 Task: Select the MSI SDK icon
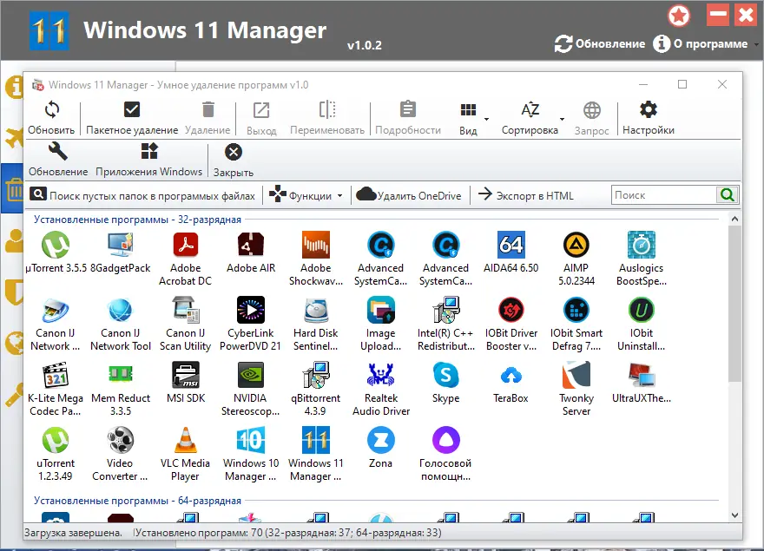186,375
